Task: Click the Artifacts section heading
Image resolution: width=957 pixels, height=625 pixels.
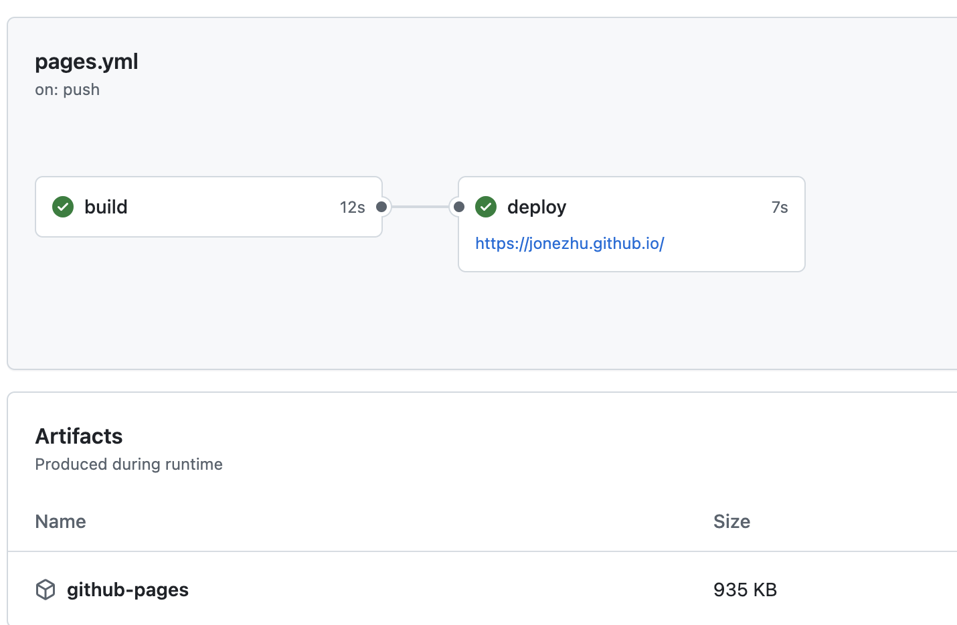Action: click(79, 436)
